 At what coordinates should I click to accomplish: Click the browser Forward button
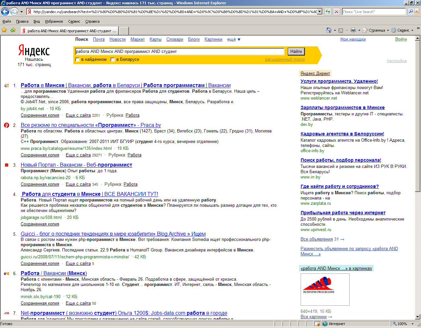[14, 12]
